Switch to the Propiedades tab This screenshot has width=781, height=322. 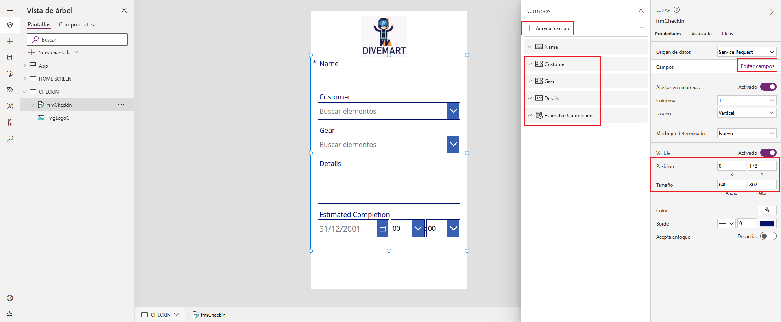click(x=668, y=34)
